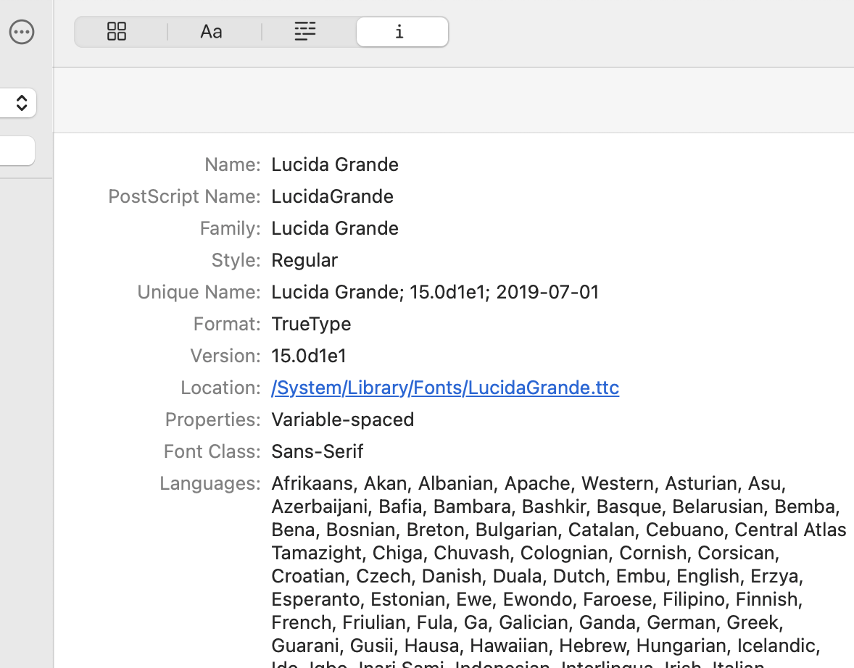Image resolution: width=854 pixels, height=668 pixels.
Task: Select font name value 'Lucida Grande'
Action: click(335, 164)
